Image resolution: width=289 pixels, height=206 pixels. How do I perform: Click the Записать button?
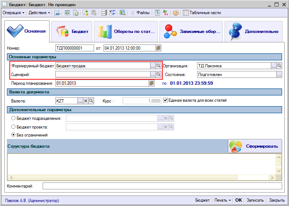pyautogui.click(x=256, y=200)
